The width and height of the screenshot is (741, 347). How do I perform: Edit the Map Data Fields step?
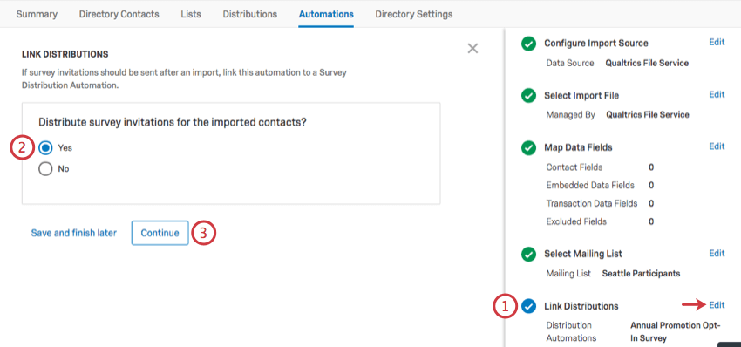[x=717, y=146]
